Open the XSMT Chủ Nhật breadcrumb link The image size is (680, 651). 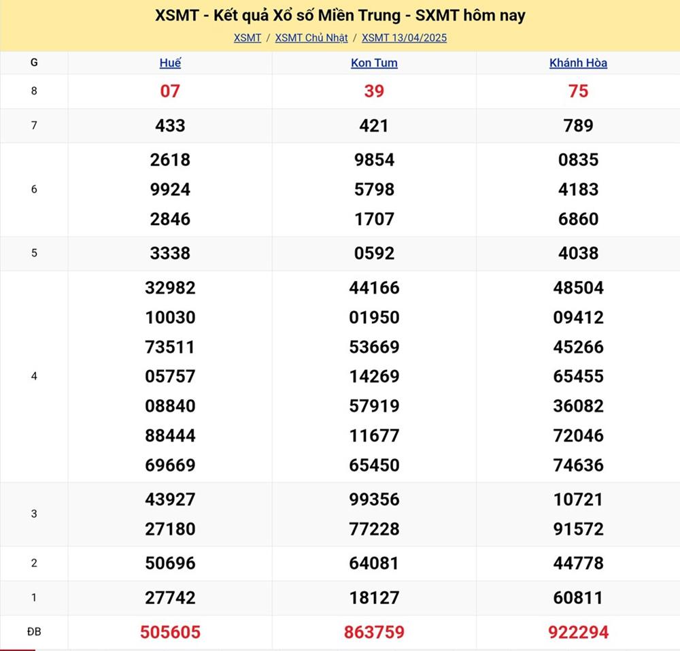311,38
